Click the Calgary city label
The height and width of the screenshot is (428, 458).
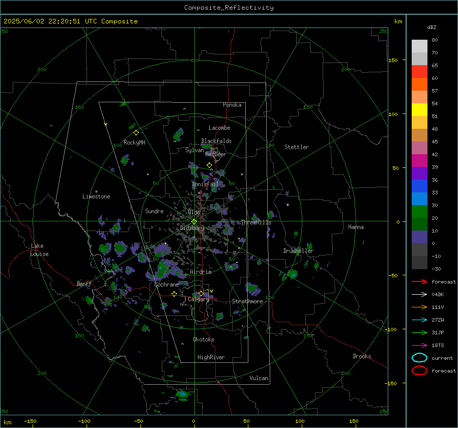tap(198, 299)
